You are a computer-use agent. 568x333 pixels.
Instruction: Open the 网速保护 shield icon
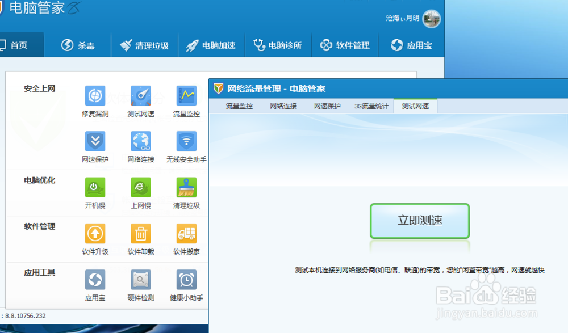(95, 141)
